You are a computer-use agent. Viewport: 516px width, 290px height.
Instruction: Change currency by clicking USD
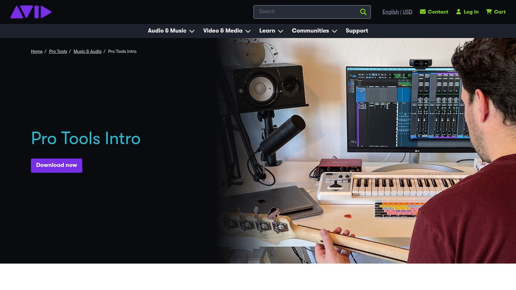point(407,12)
